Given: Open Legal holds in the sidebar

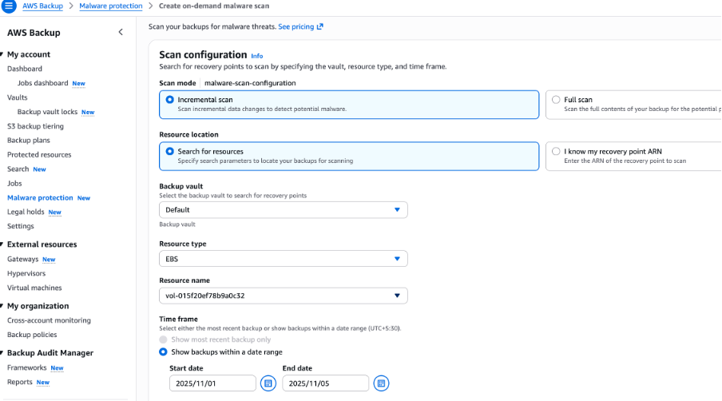Looking at the screenshot, I should click(x=26, y=212).
